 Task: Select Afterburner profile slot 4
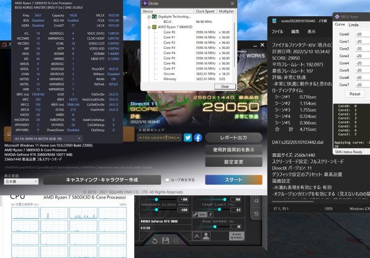[x=256, y=201]
